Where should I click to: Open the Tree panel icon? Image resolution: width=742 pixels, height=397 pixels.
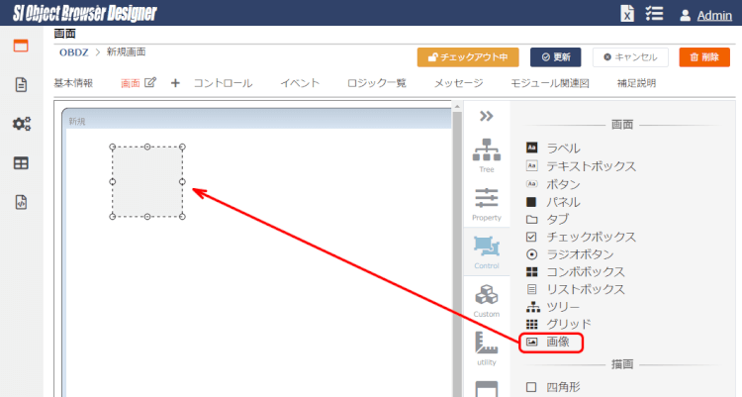(486, 153)
